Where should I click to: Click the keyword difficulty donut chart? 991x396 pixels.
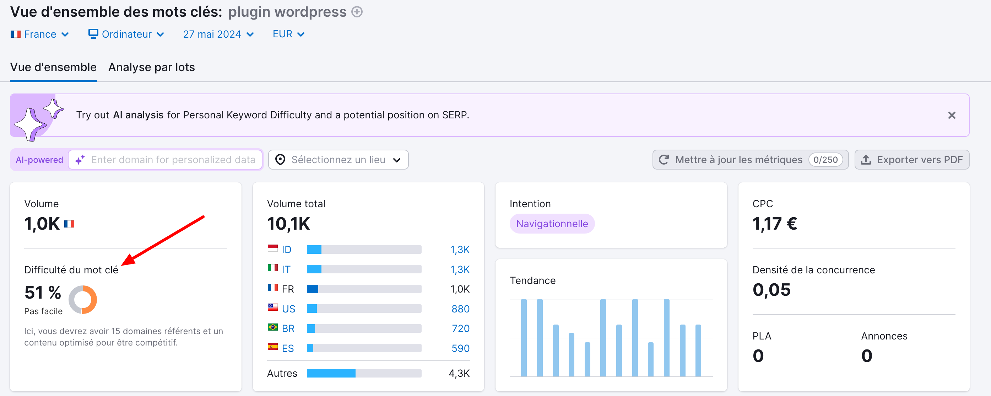coord(83,299)
